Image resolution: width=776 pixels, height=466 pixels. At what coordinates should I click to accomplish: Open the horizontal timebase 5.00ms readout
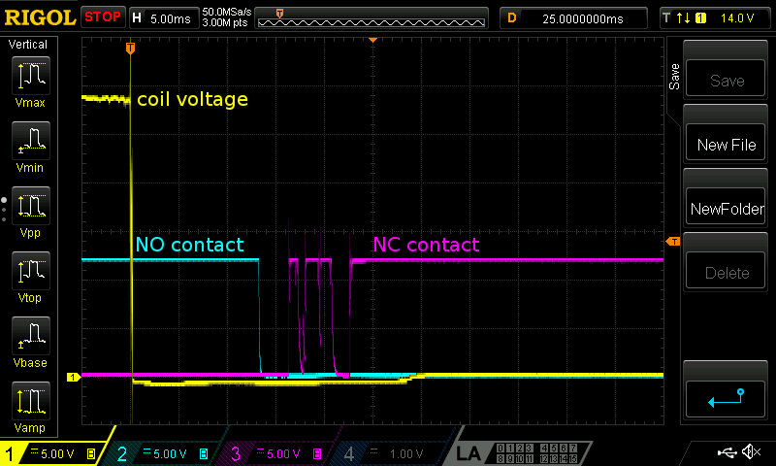click(x=171, y=19)
